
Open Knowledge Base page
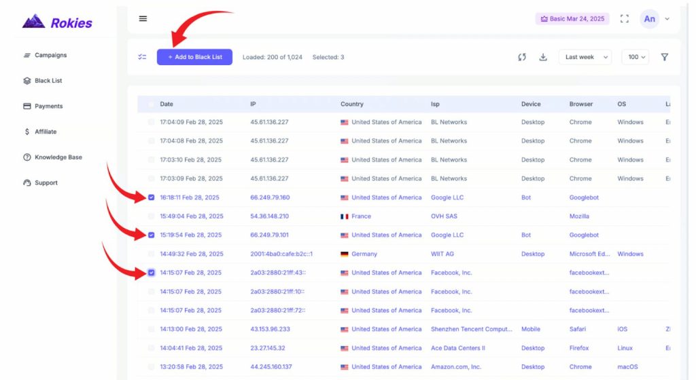pos(58,157)
